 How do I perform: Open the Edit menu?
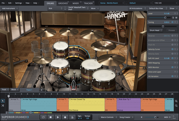tap(11, 3)
